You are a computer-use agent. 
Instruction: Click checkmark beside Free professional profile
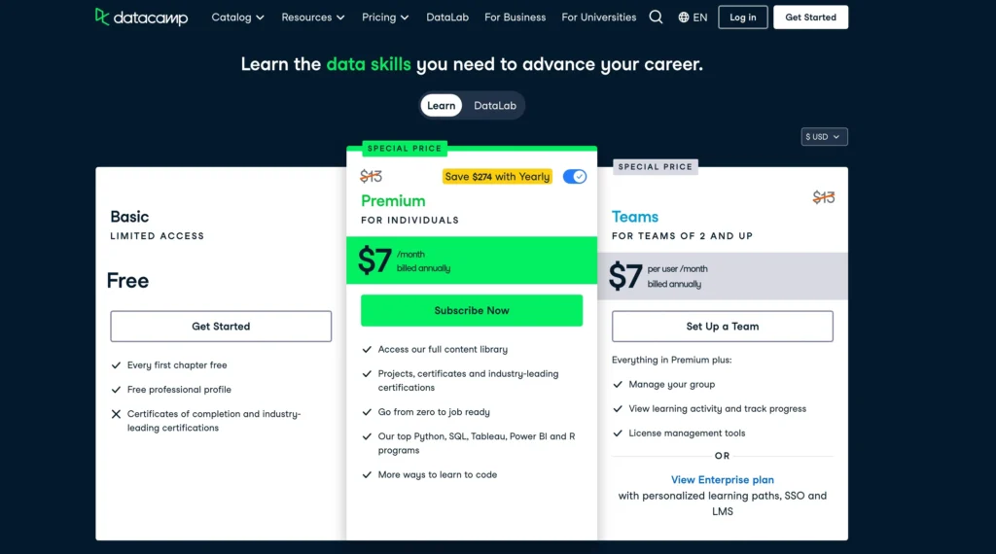(x=116, y=390)
